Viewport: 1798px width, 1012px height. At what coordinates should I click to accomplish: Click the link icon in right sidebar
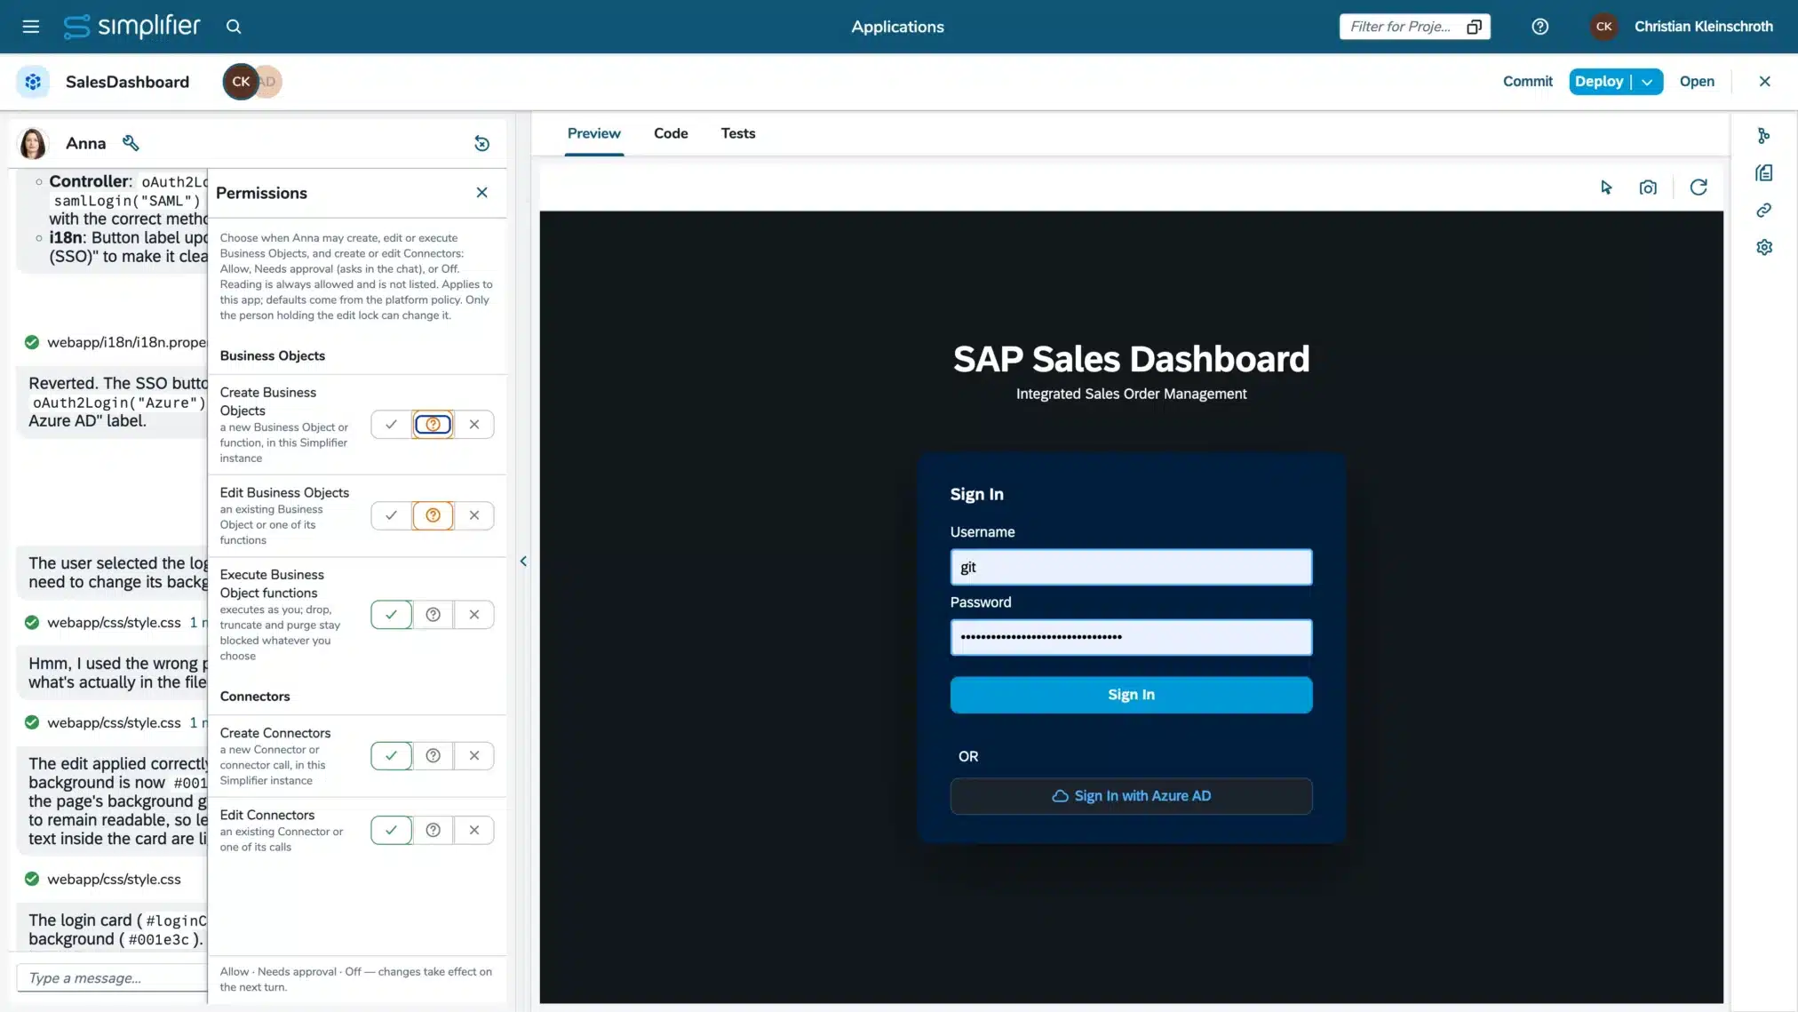tap(1764, 211)
